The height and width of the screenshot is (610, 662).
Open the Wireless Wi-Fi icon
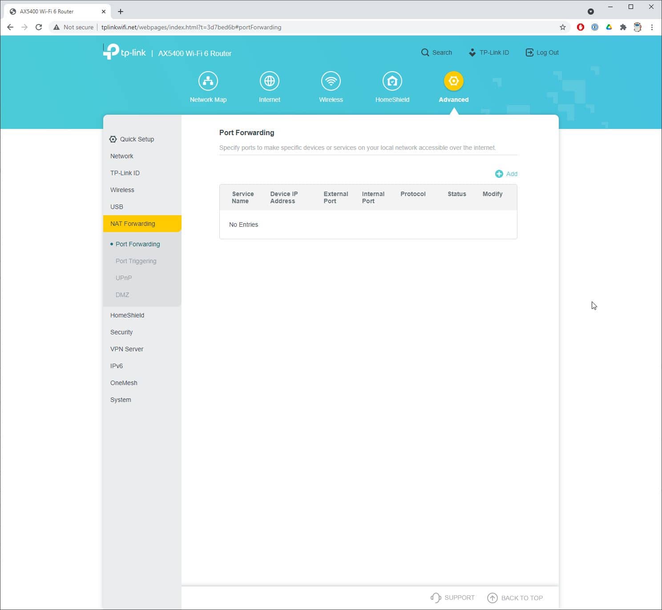(331, 81)
